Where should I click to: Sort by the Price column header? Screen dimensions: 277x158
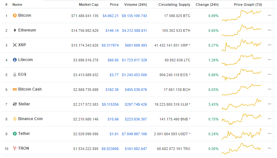click(x=114, y=4)
